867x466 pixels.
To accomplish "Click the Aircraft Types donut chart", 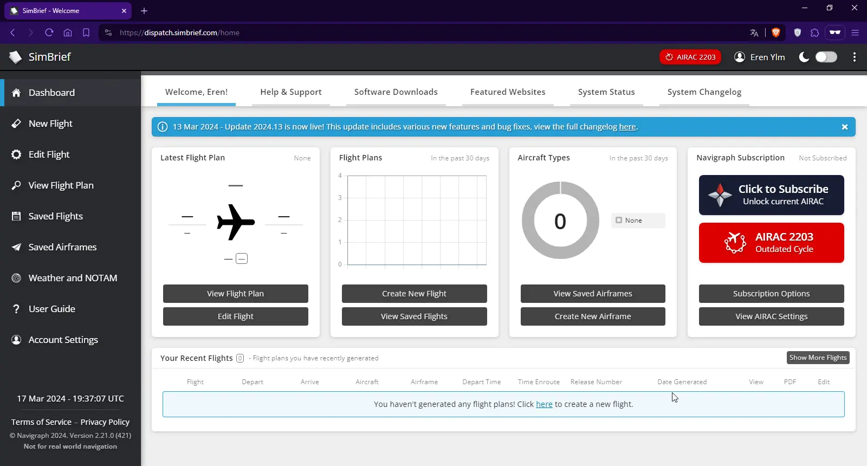I will pyautogui.click(x=560, y=221).
